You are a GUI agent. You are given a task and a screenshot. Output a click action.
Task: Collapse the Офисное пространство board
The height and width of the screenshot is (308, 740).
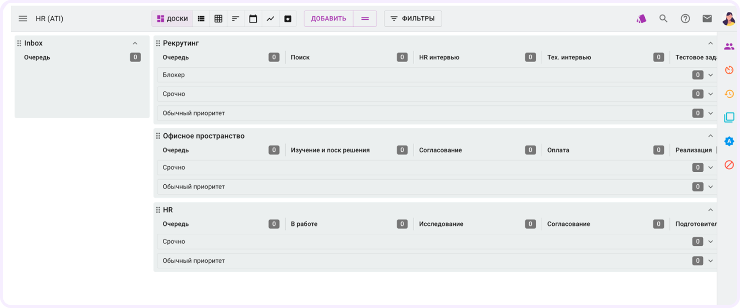pos(710,136)
